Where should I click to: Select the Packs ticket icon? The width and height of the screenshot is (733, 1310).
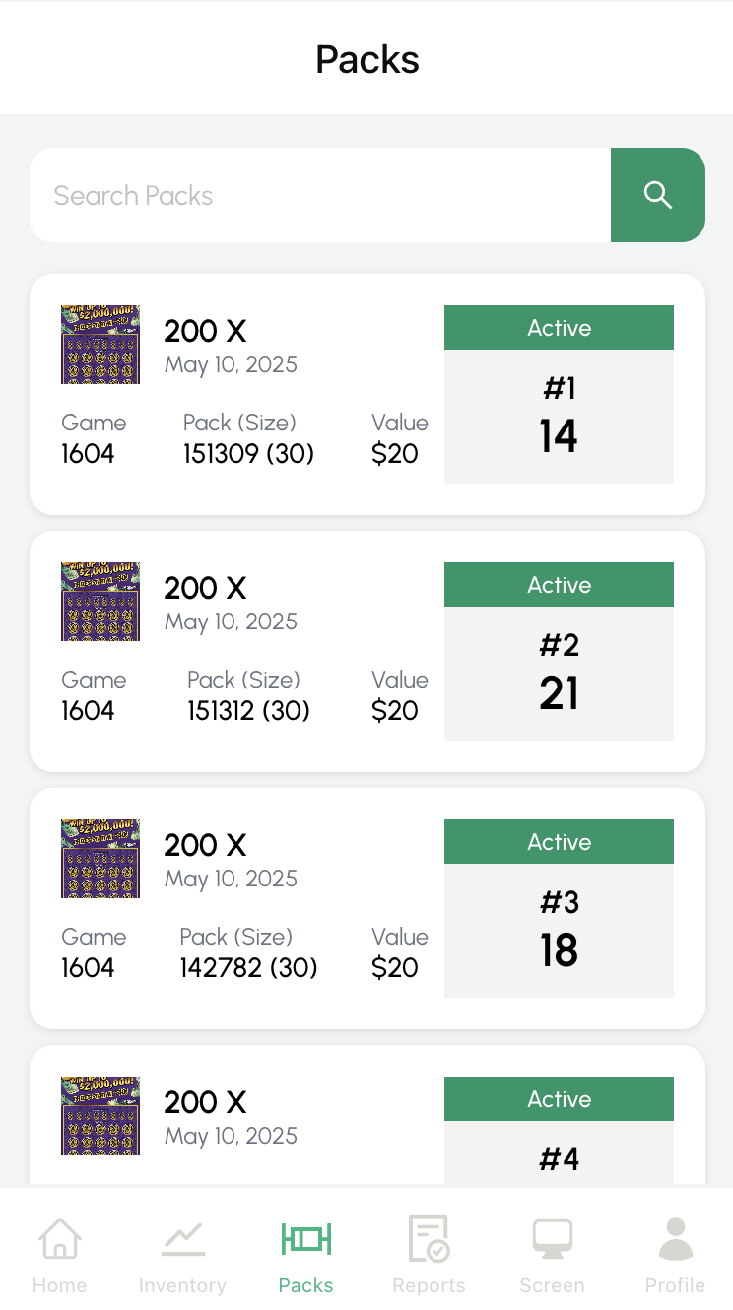point(305,1238)
